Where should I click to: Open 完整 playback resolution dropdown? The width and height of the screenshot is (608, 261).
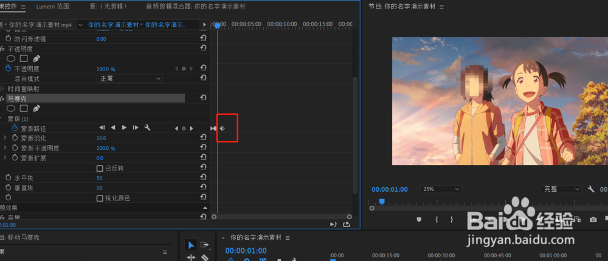point(561,189)
